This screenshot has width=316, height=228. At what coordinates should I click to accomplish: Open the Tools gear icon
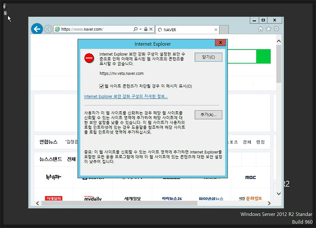click(x=276, y=29)
